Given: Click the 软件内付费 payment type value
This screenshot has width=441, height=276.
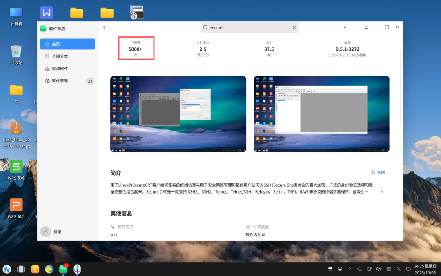Looking at the screenshot, I should 255,235.
